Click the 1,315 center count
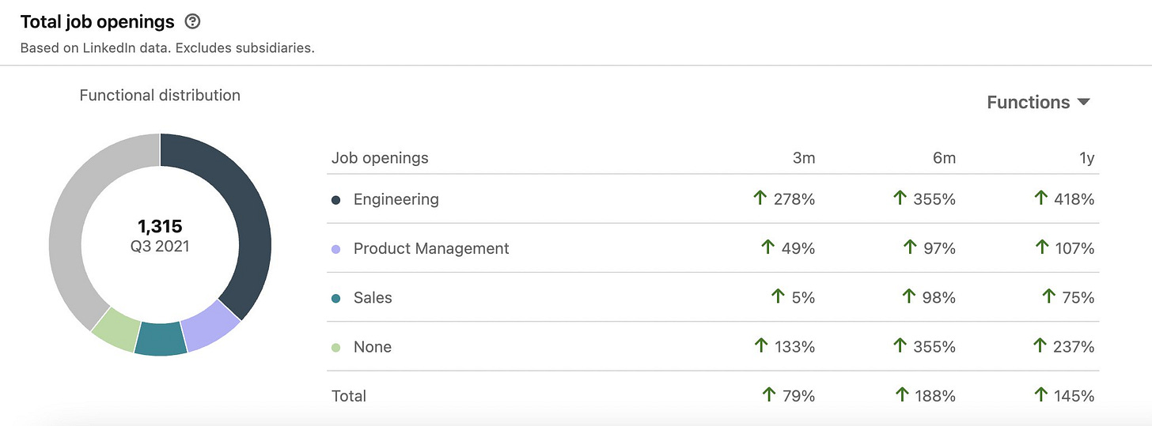 160,227
